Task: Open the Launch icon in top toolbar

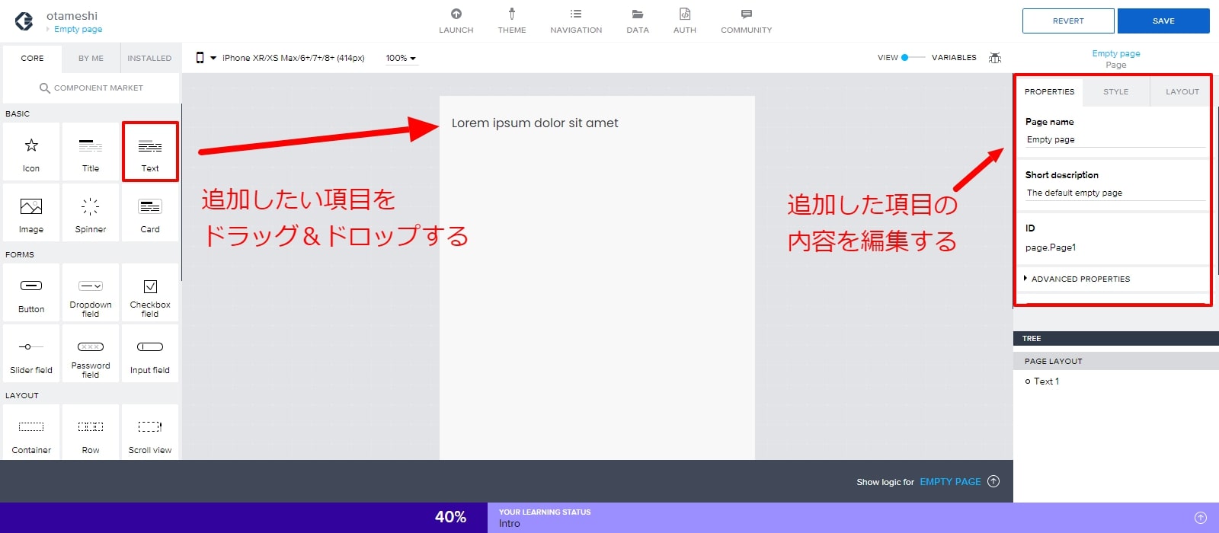Action: (456, 14)
